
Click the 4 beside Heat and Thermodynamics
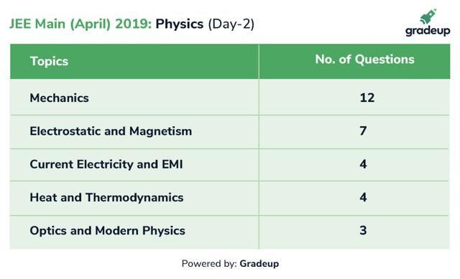point(363,197)
